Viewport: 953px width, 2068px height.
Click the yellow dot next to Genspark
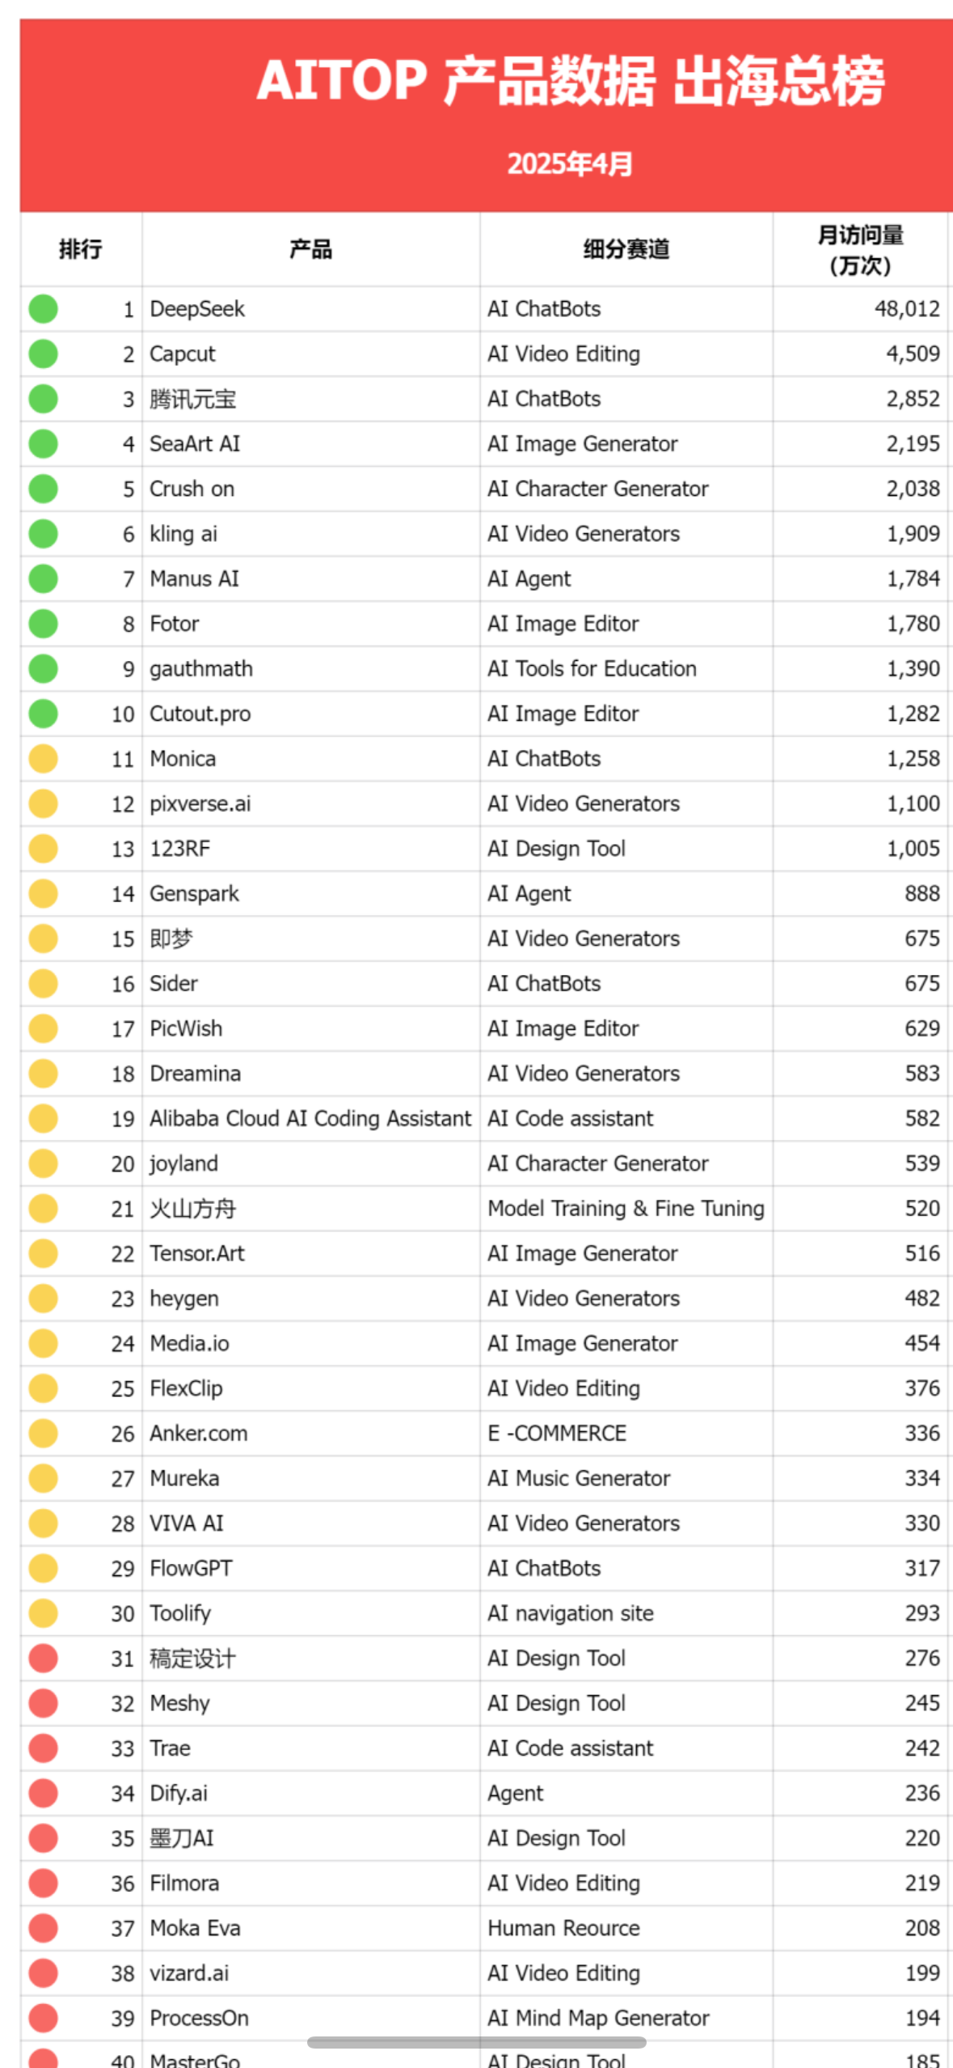[43, 893]
